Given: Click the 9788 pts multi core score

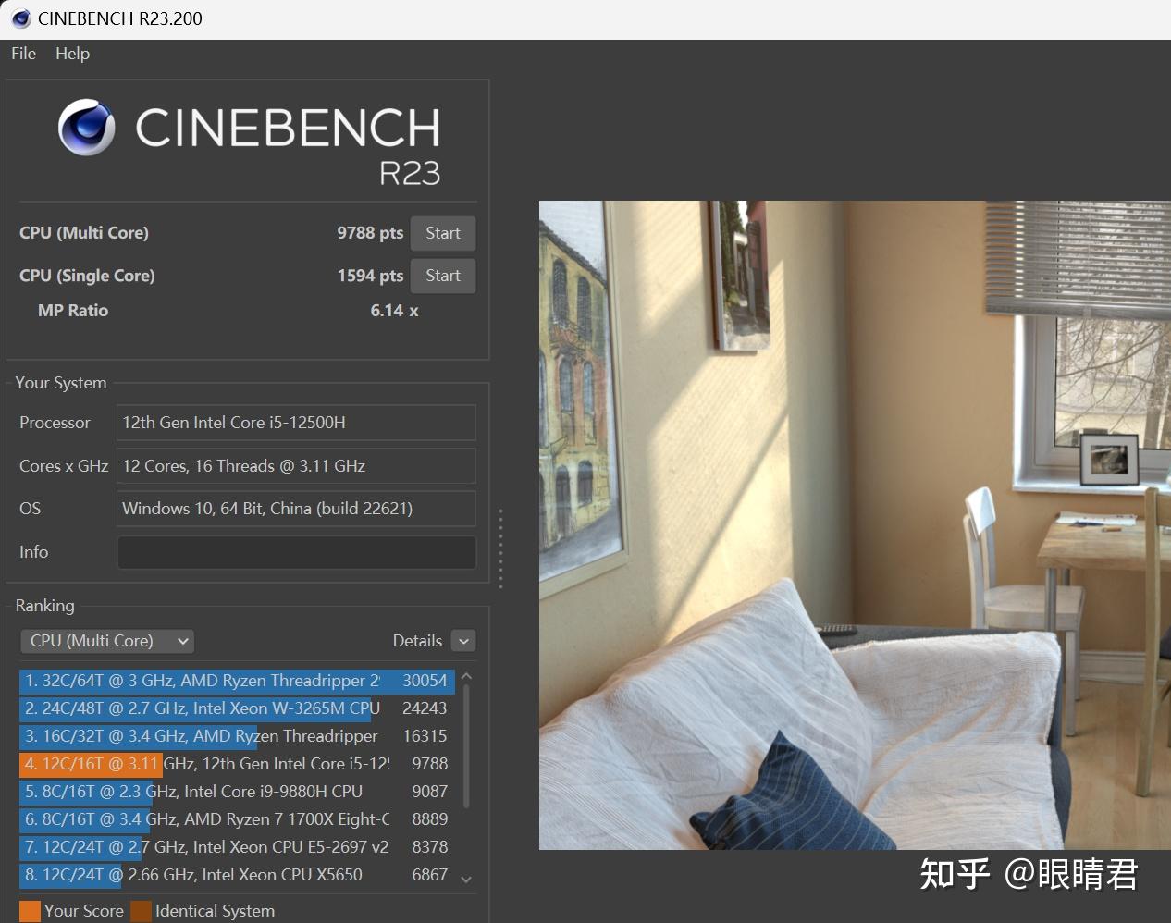Looking at the screenshot, I should point(370,233).
